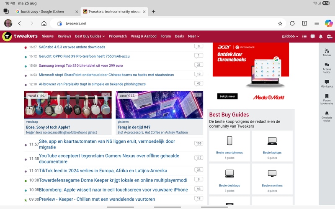335x209 pixels.
Task: Click the MediaMarkt logo in ad
Action: click(x=268, y=97)
